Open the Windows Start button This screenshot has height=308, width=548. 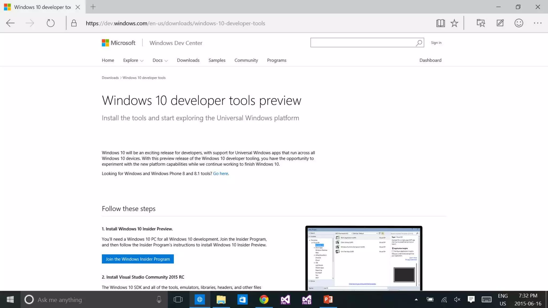tap(10, 299)
